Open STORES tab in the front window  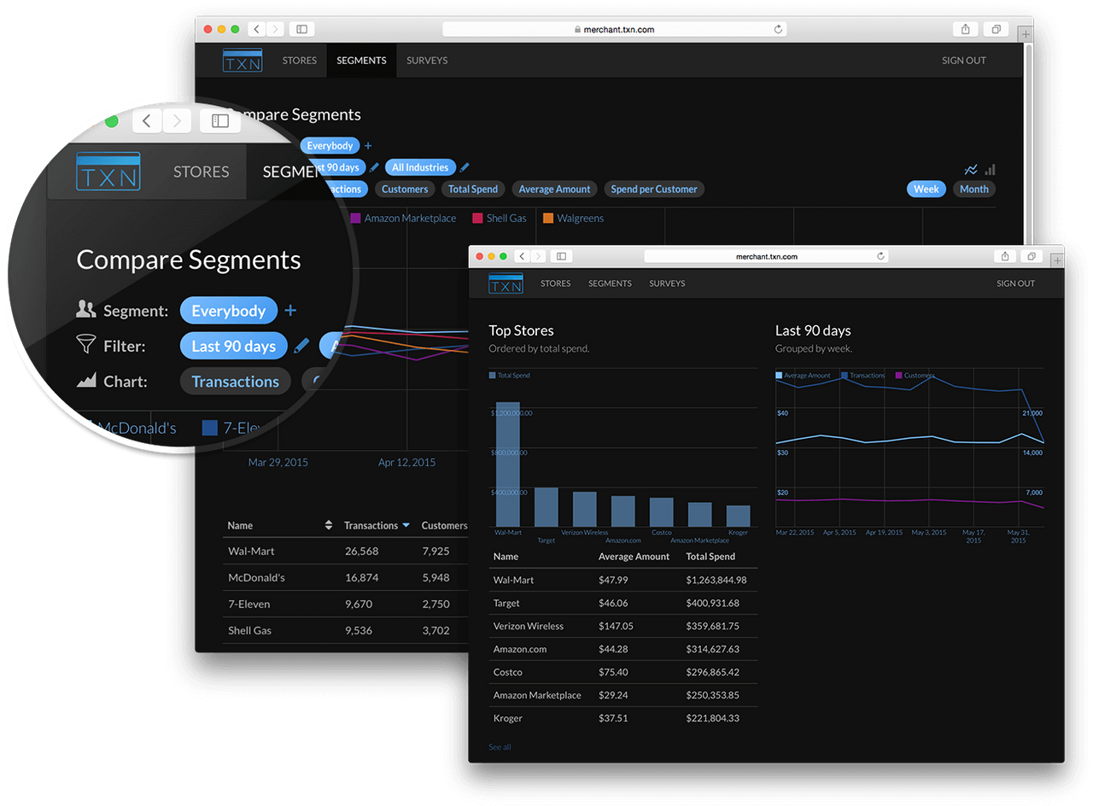click(555, 283)
